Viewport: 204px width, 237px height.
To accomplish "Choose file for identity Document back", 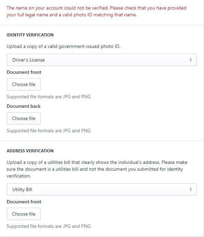I will [x=24, y=118].
